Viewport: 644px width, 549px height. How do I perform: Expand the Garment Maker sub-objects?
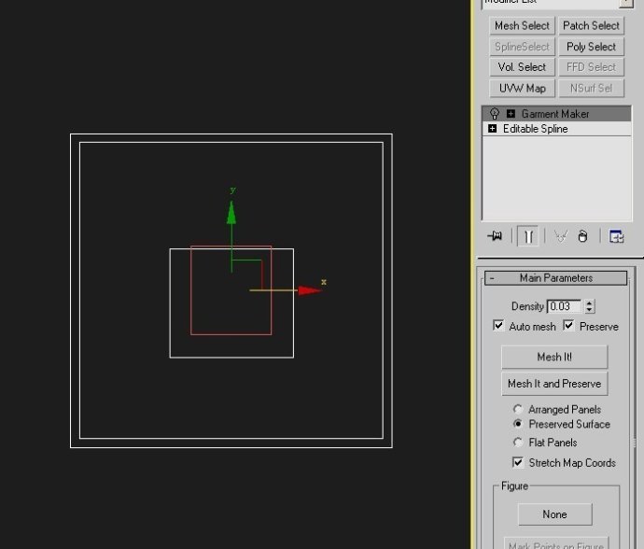511,113
